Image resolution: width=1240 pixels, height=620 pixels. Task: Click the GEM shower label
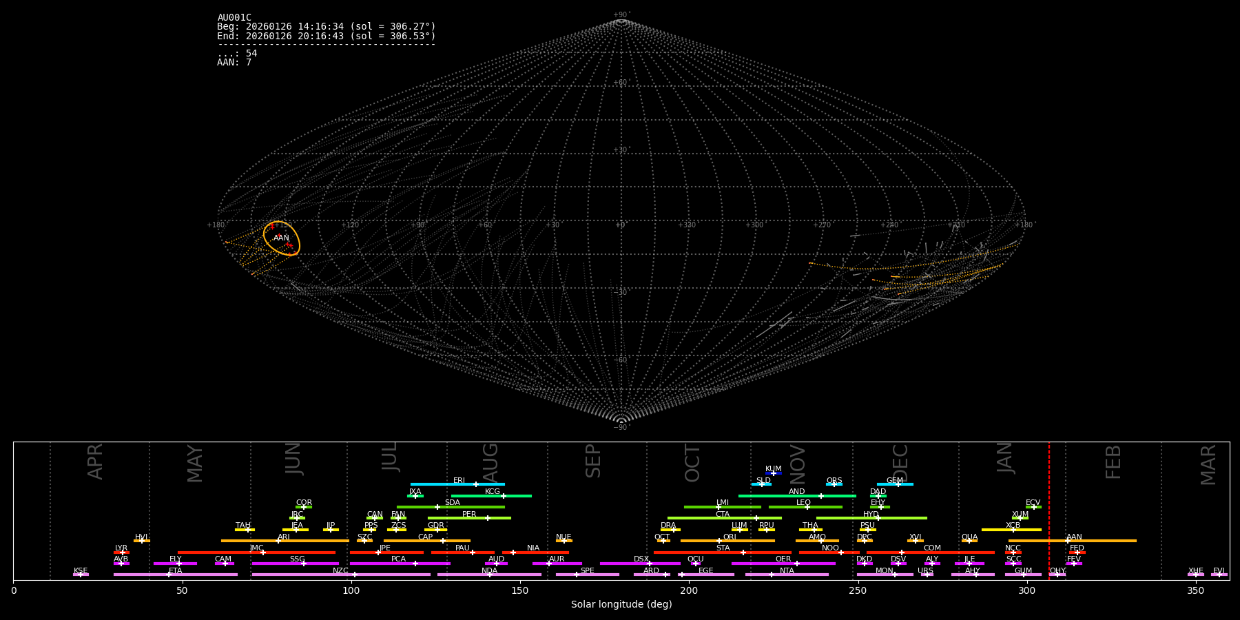[895, 481]
